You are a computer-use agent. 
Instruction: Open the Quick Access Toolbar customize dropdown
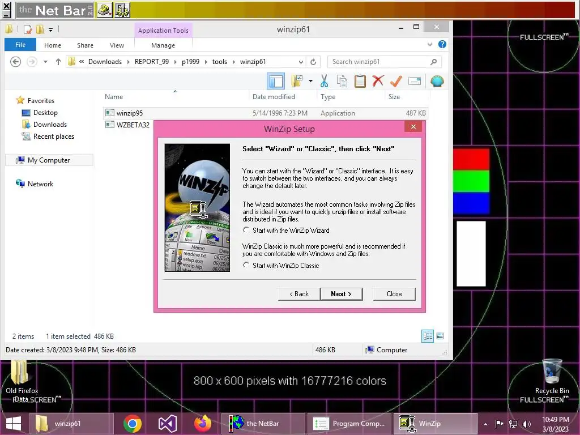[x=50, y=29]
